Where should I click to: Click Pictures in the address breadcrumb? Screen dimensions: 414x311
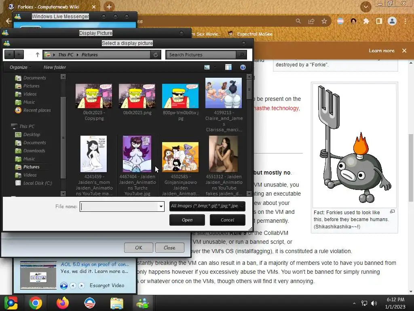click(89, 55)
